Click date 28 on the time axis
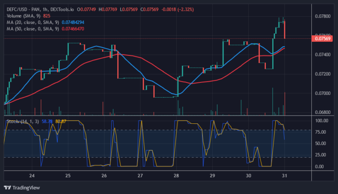 (176, 176)
